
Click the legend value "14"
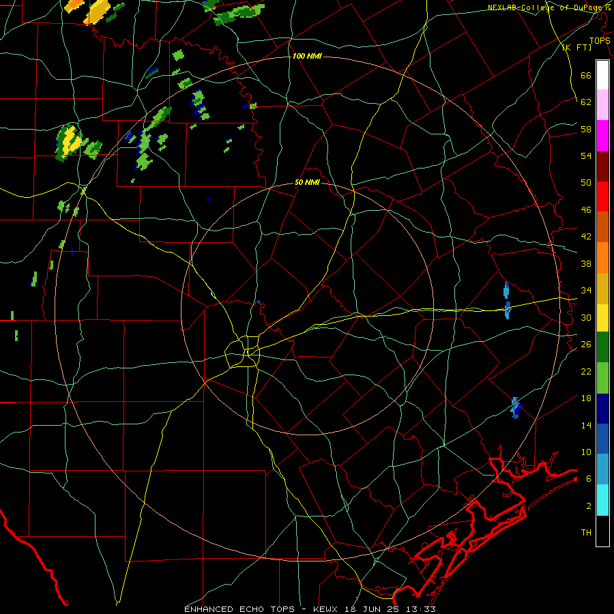click(586, 425)
